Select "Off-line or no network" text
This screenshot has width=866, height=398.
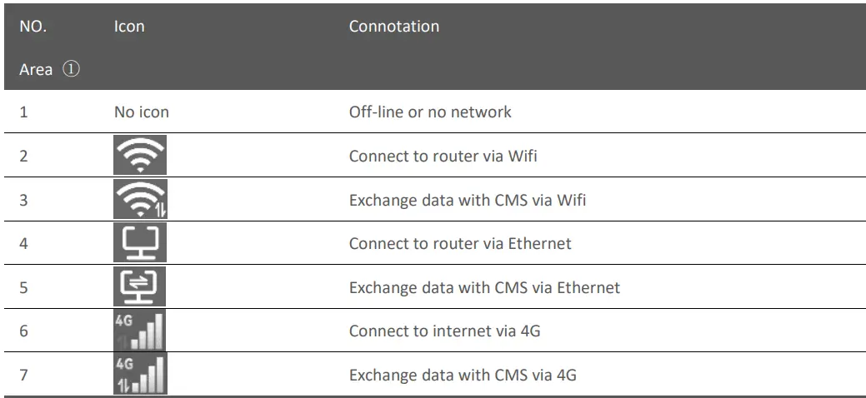click(429, 112)
